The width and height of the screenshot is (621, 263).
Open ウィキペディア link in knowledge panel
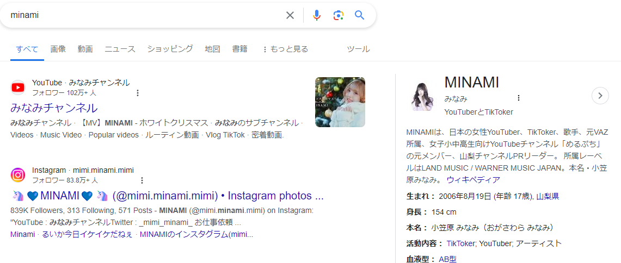click(474, 180)
